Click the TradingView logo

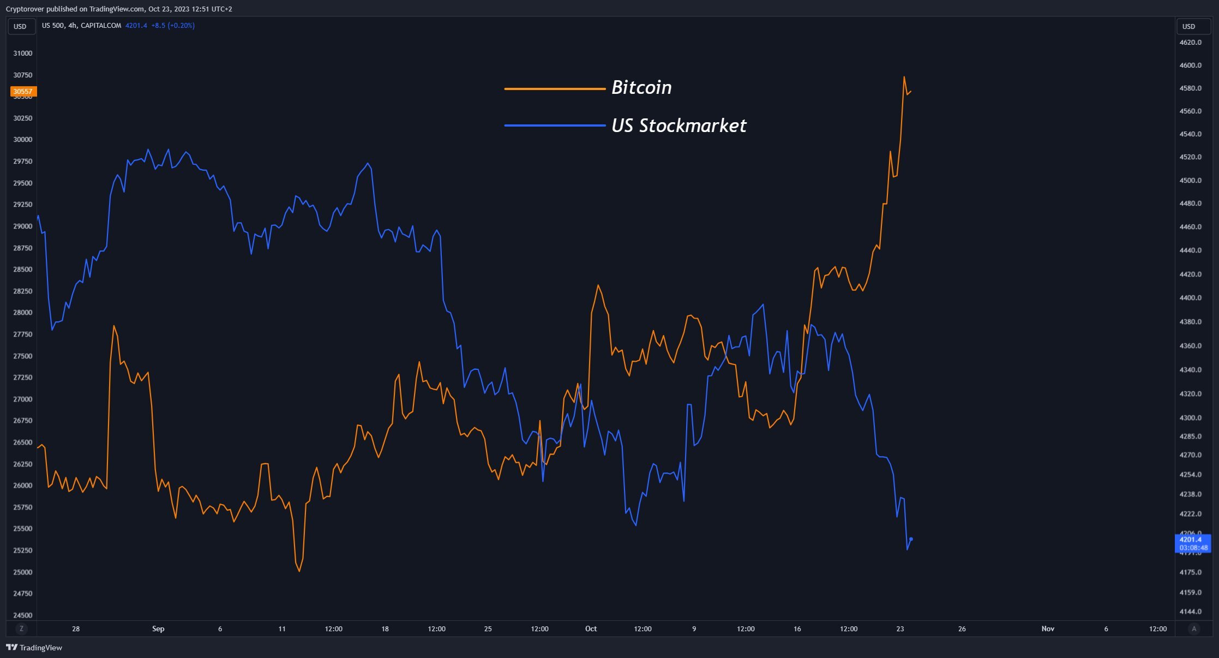pyautogui.click(x=34, y=648)
